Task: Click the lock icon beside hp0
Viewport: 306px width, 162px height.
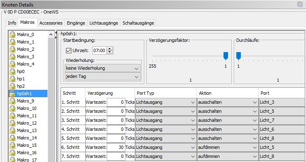Action: 12,71
